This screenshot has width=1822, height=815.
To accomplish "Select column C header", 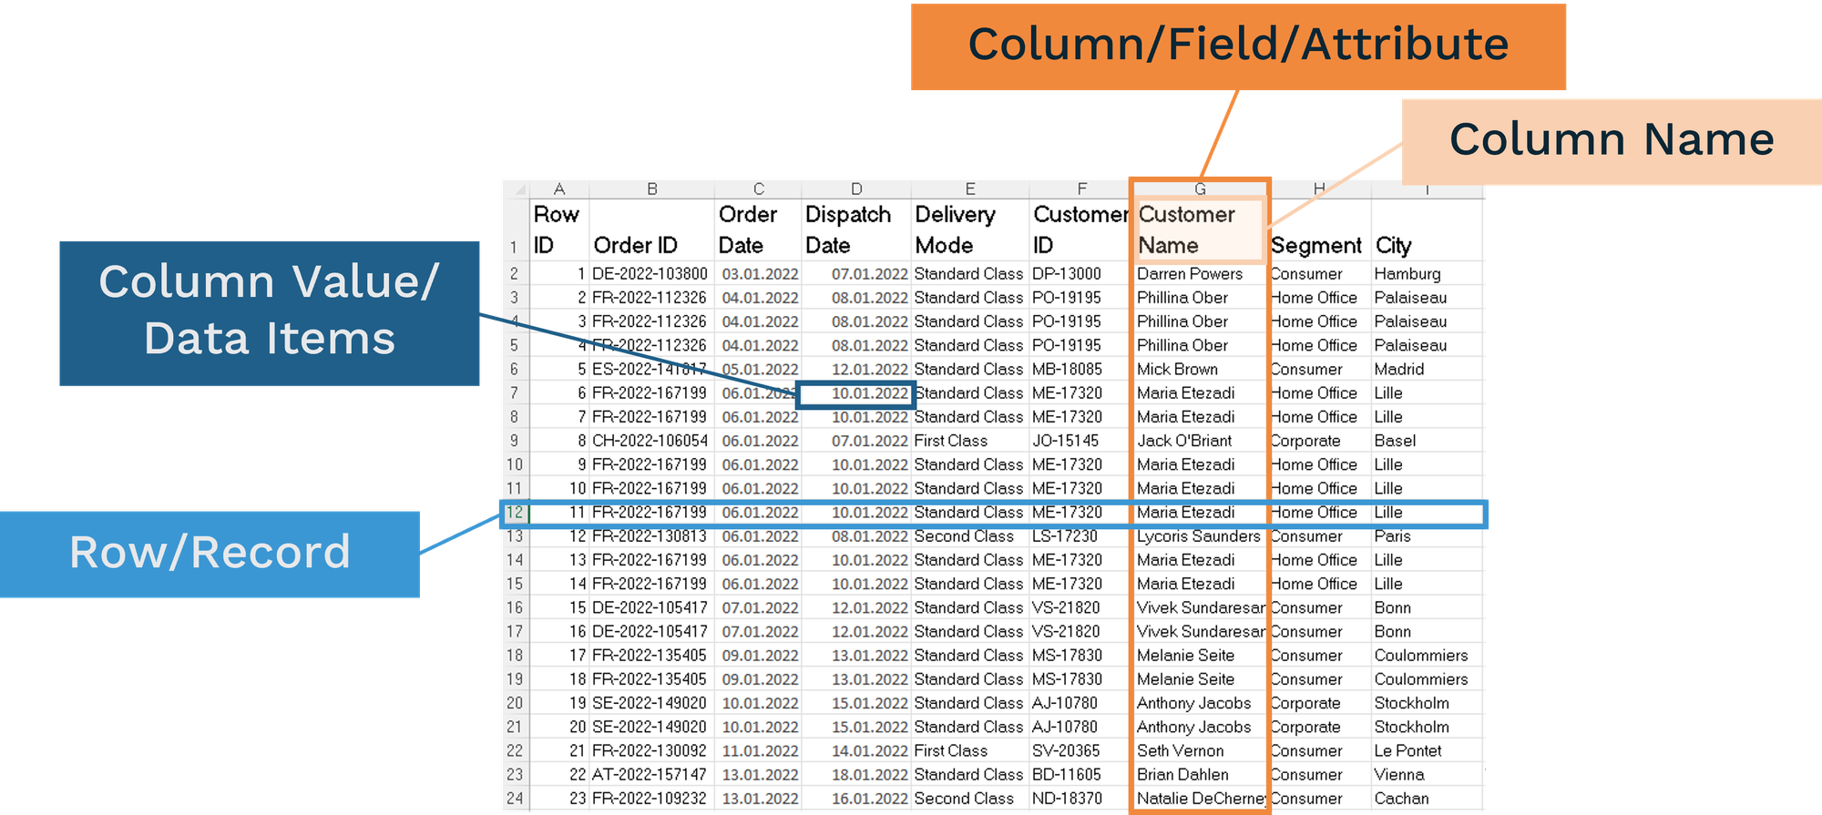I will [x=758, y=189].
